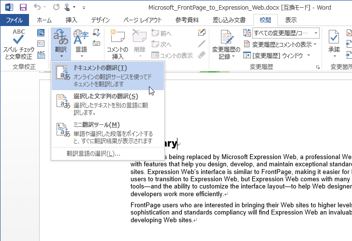
Task: Switch to the ページ レイアウト tab
Action: [143, 20]
